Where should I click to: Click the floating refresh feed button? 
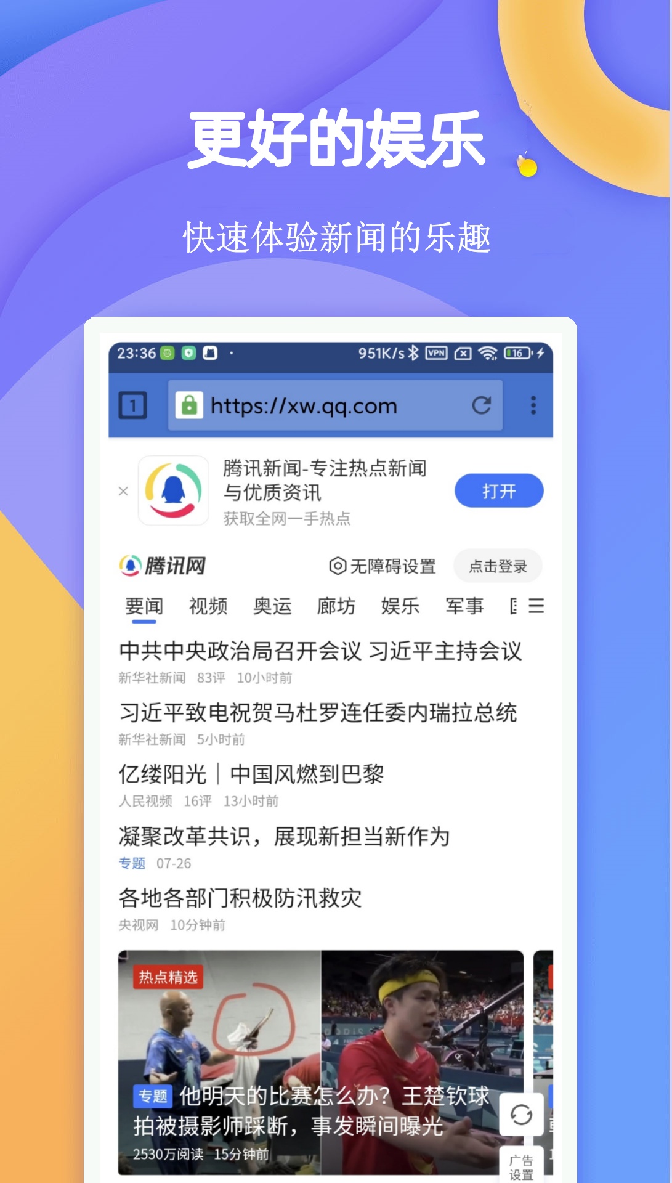(521, 1115)
